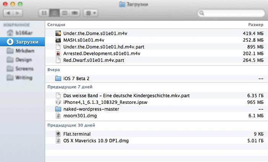Click the Загрузки download arrow icon
The width and height of the screenshot is (268, 162).
pos(10,42)
